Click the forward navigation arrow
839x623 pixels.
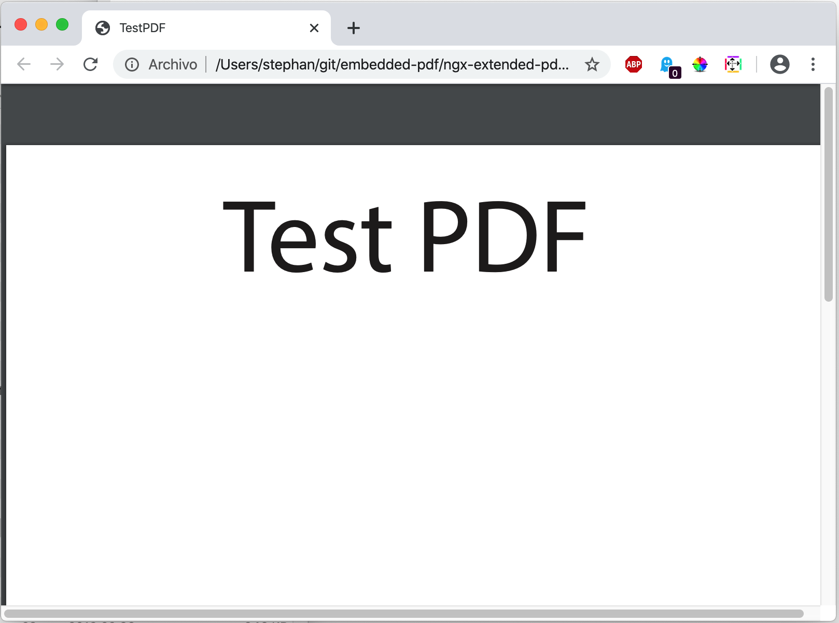pyautogui.click(x=57, y=64)
